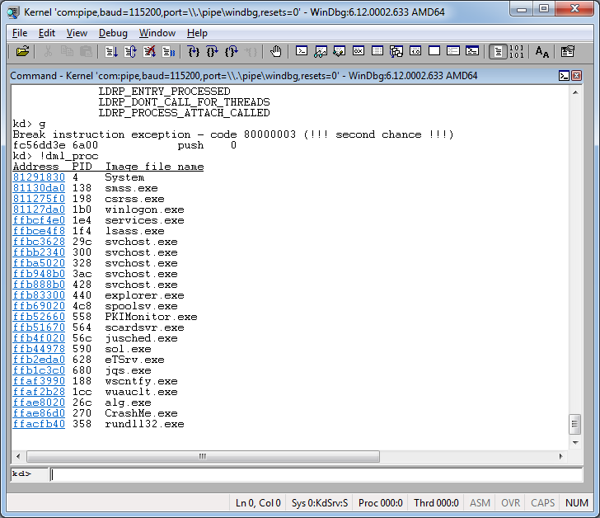Open the Disassembly window toolbar icon
Screen dimensions: 600x518
coord(415,51)
